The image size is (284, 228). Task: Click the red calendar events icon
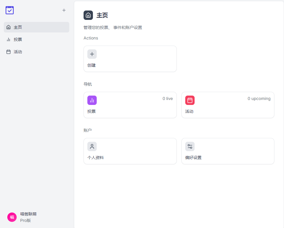point(190,100)
